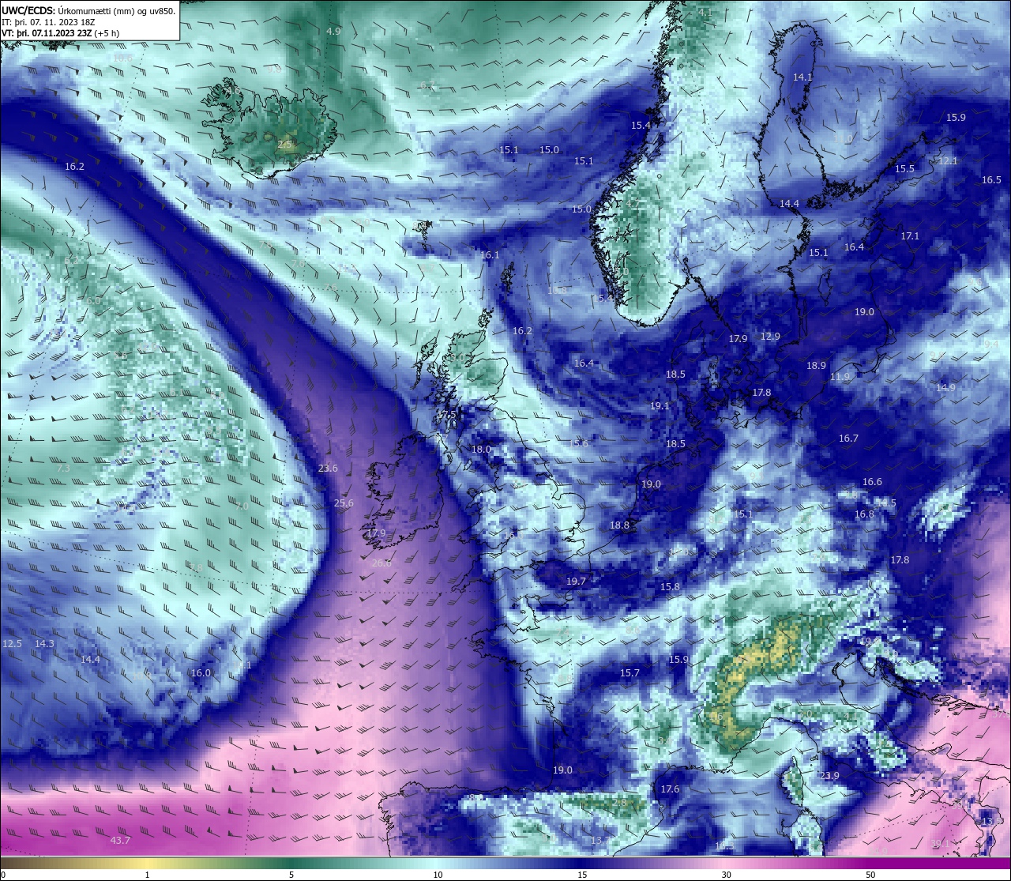Screen dimensions: 1011x881
Task: Click the 17.1 value label
Action: point(910,235)
